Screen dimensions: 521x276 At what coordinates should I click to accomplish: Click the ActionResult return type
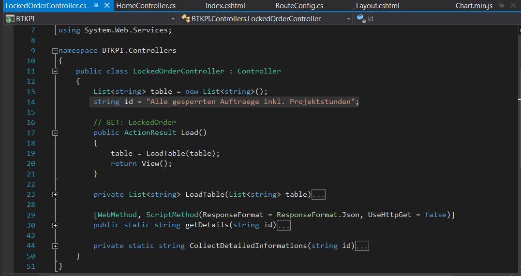click(150, 132)
